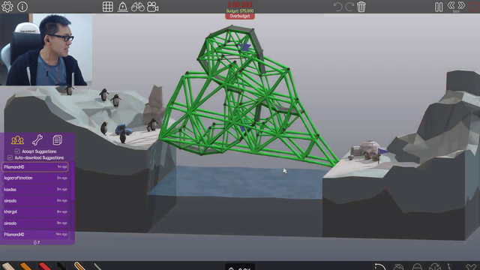Select PilamandHD suggestion from 14m ago

coord(35,234)
